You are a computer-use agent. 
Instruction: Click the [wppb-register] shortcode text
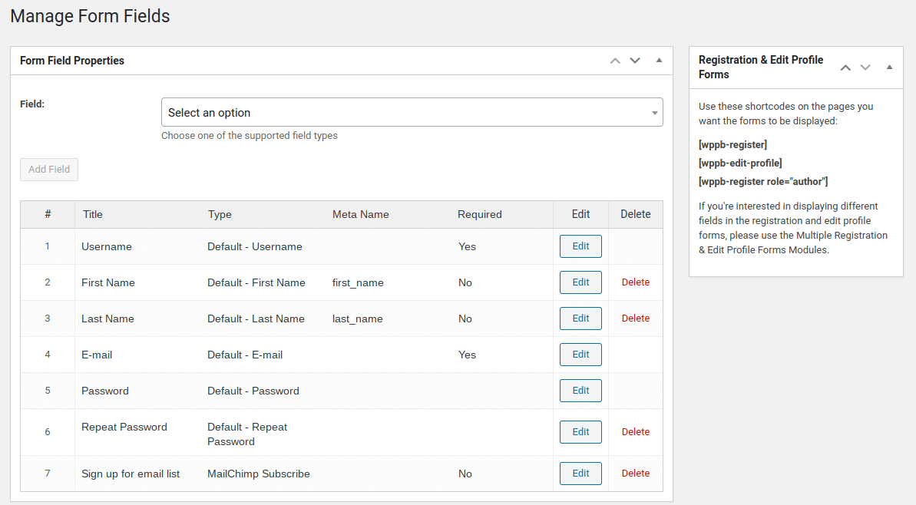tap(732, 145)
